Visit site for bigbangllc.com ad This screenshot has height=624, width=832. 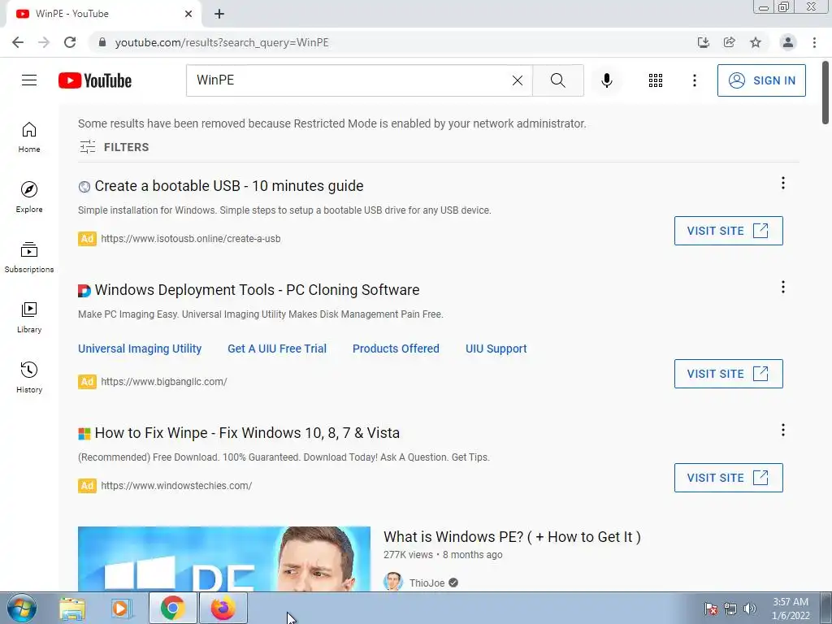[x=728, y=374]
